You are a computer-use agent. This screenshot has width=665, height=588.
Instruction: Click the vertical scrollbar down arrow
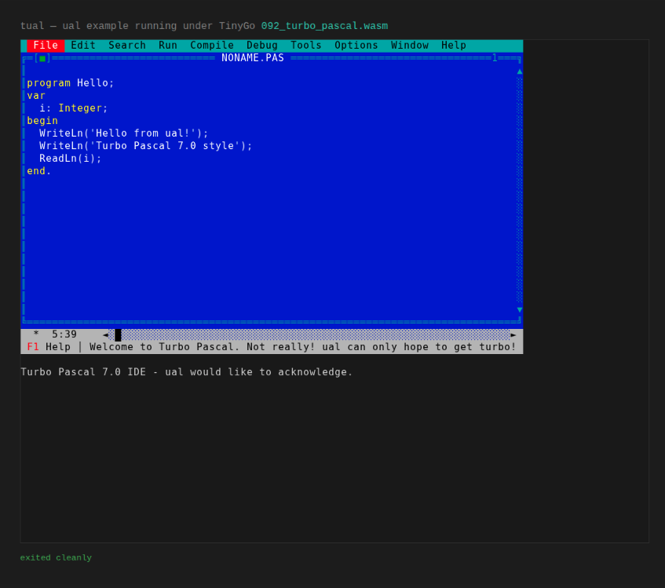pyautogui.click(x=520, y=309)
